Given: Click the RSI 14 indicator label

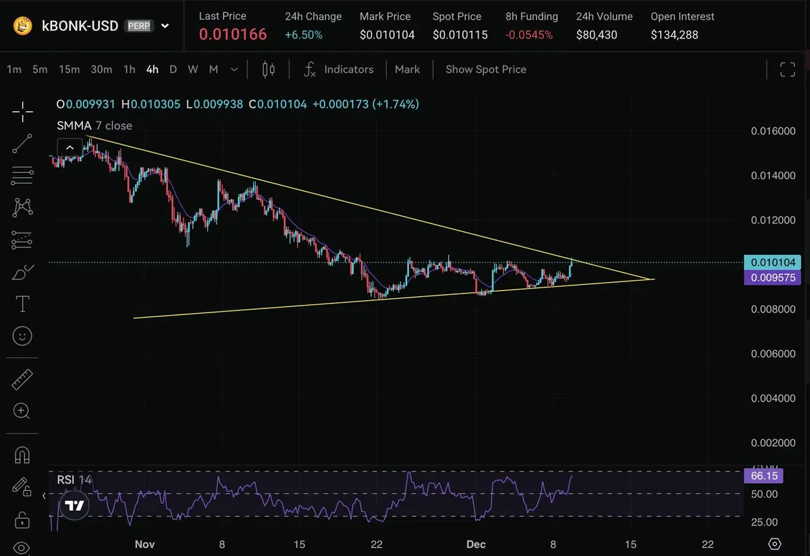Looking at the screenshot, I should click(74, 480).
